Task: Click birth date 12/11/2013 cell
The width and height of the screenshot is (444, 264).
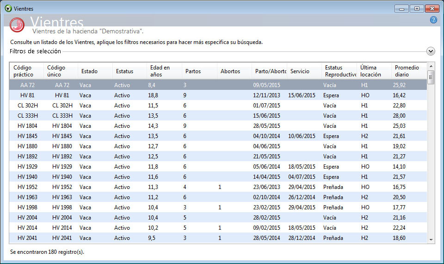Action: pos(266,95)
